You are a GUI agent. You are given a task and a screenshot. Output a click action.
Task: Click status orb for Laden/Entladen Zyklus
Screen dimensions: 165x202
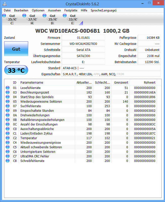click(8, 133)
